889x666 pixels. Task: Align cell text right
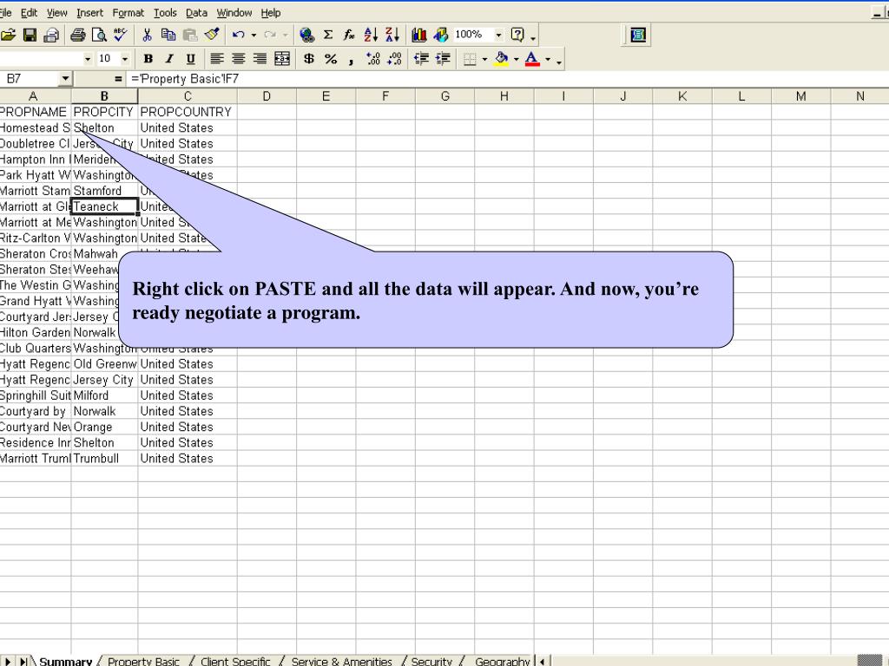[260, 58]
